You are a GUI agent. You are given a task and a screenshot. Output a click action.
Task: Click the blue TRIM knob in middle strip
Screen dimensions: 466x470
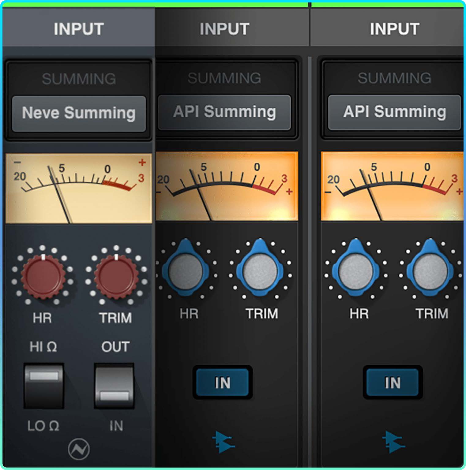[260, 271]
